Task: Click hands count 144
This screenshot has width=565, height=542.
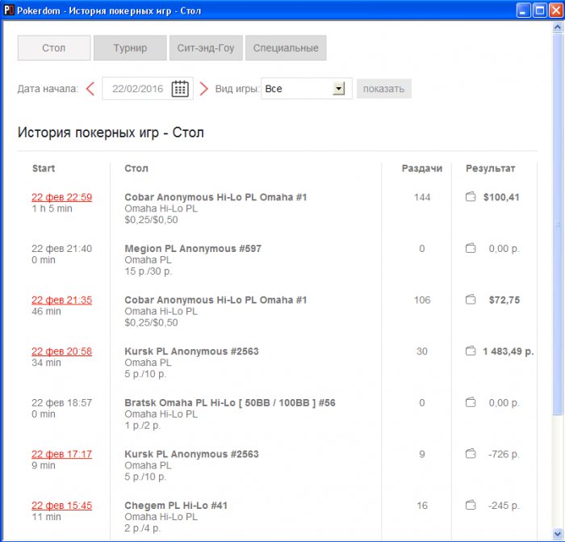Action: click(x=422, y=197)
